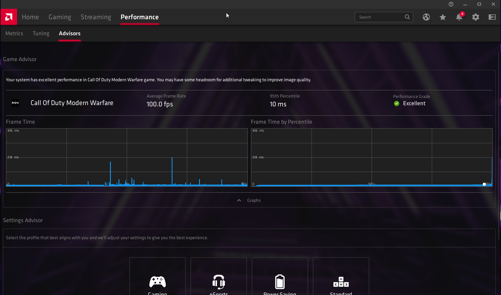Click the Excellent performance grade text

414,103
